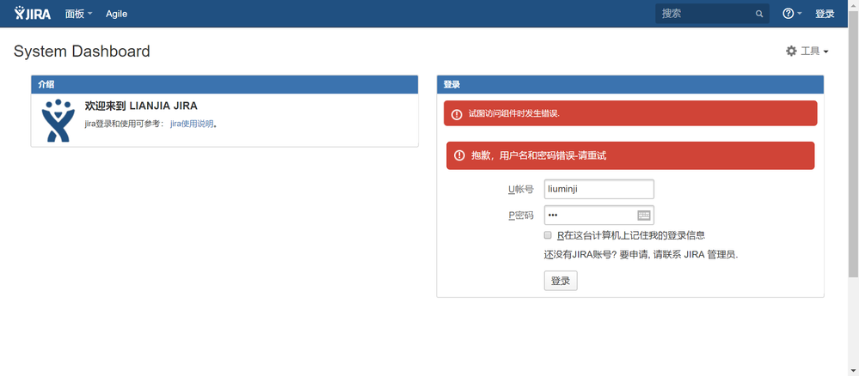
Task: Open the jira使用说明 link
Action: click(x=192, y=124)
